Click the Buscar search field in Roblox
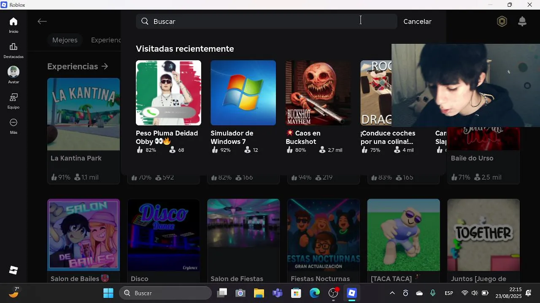 pyautogui.click(x=267, y=21)
